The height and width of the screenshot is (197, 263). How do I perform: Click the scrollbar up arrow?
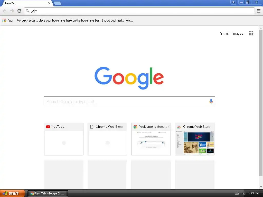click(x=261, y=28)
